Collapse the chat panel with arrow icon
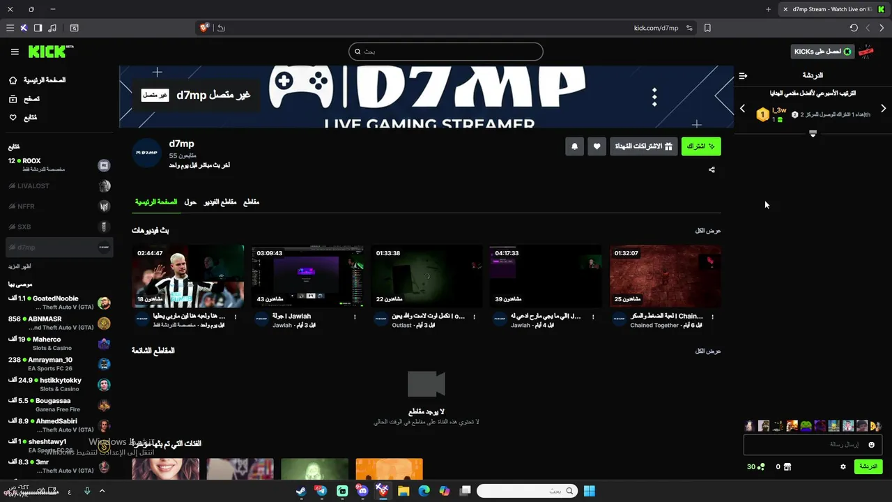Viewport: 892px width, 502px height. pyautogui.click(x=743, y=75)
